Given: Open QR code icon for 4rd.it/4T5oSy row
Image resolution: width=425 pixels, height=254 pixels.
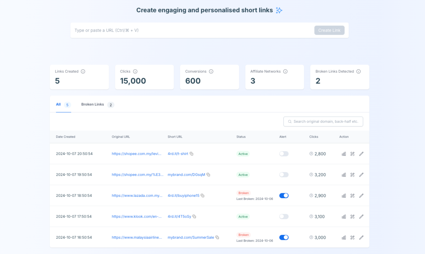Looking at the screenshot, I should coord(352,217).
